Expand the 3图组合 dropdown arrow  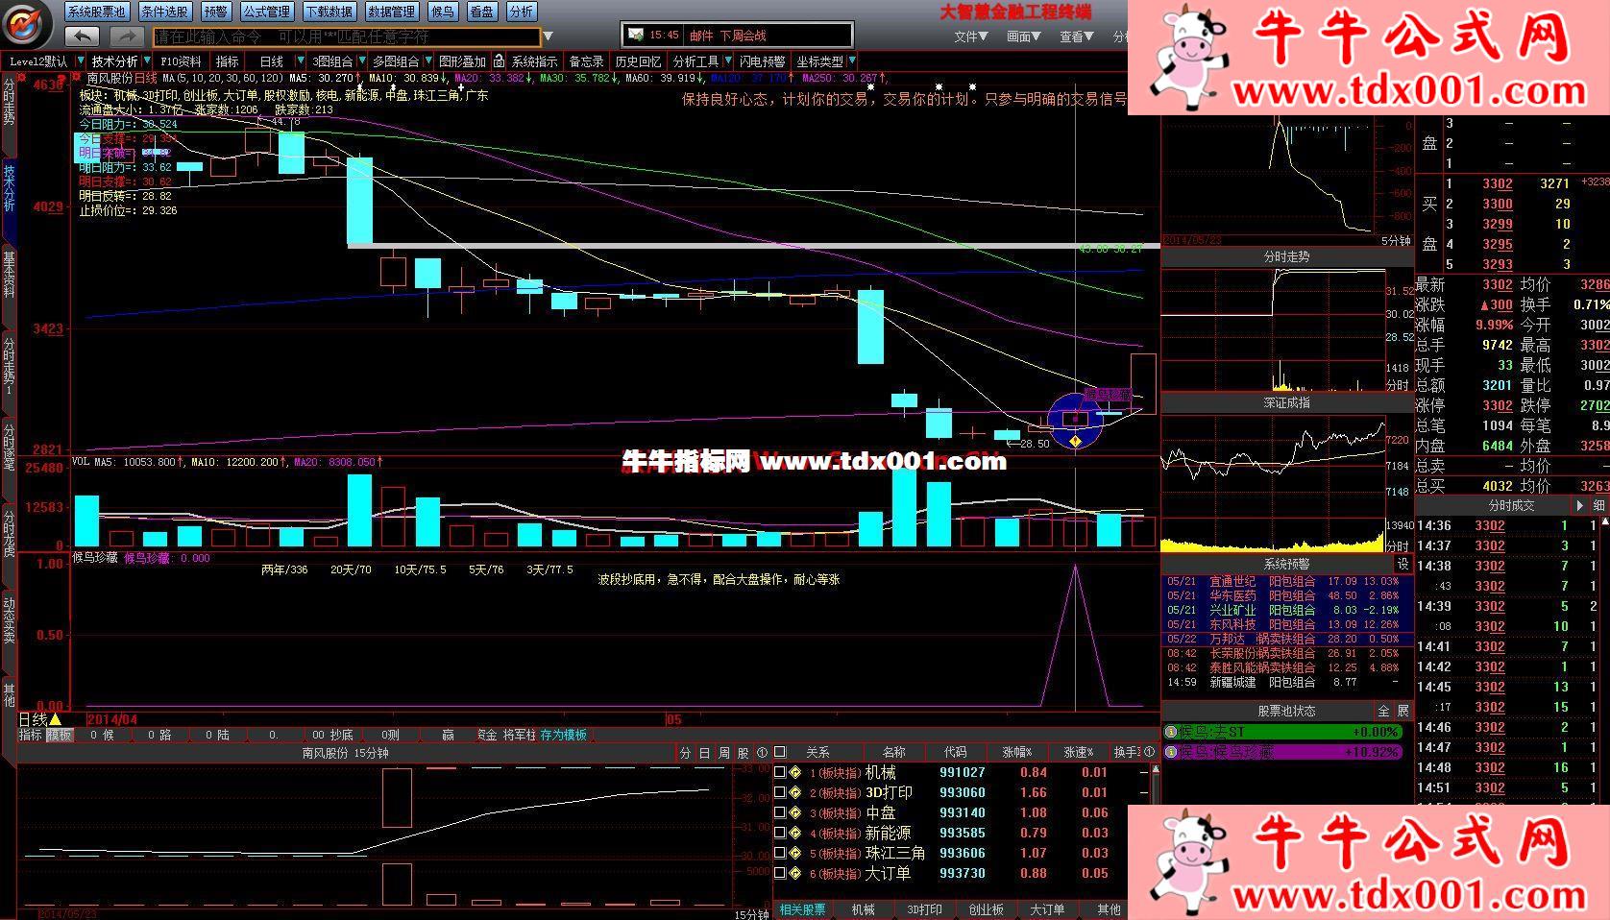coord(362,61)
